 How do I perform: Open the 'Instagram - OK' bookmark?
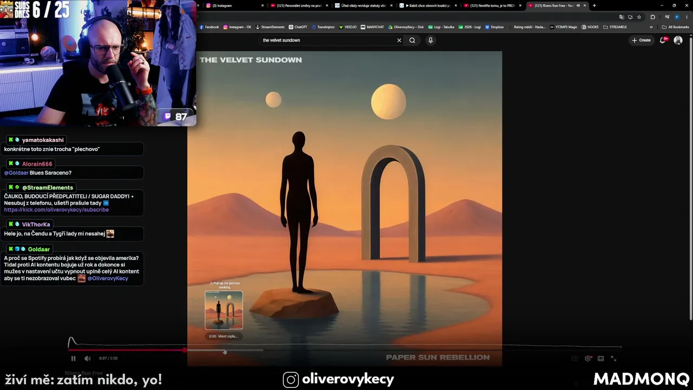click(237, 27)
